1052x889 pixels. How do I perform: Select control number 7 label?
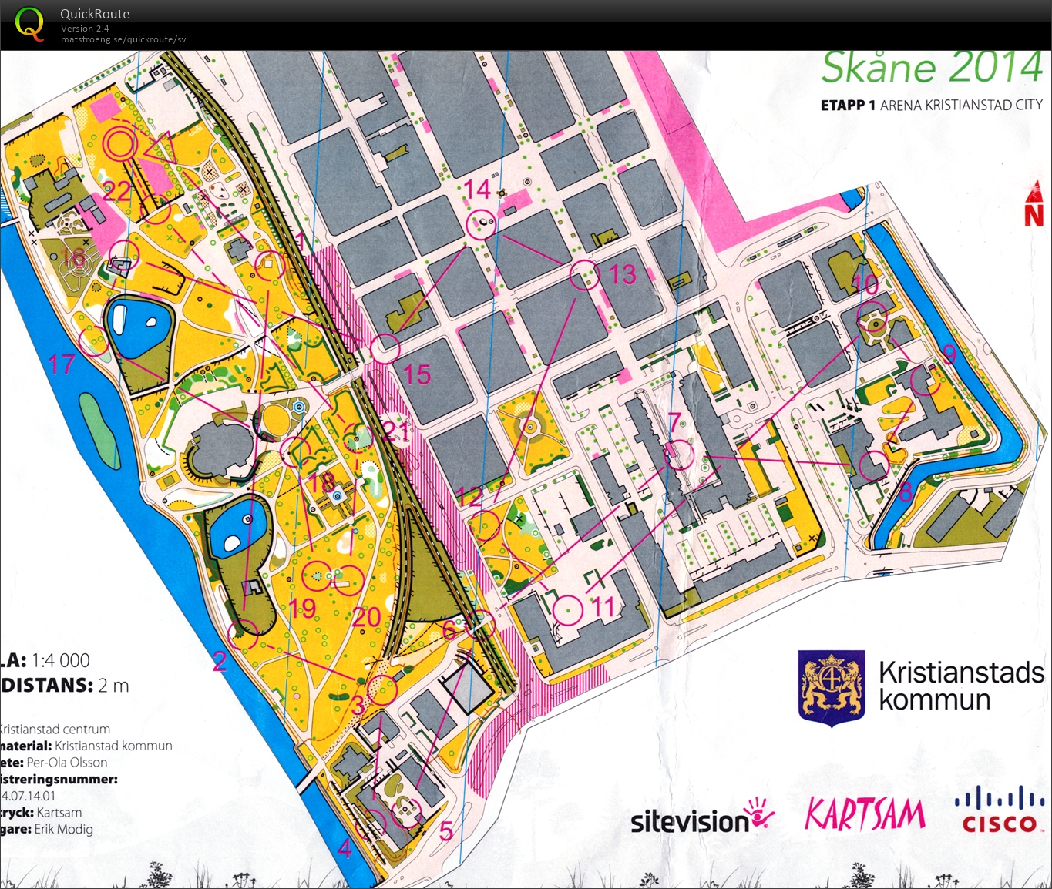click(674, 422)
